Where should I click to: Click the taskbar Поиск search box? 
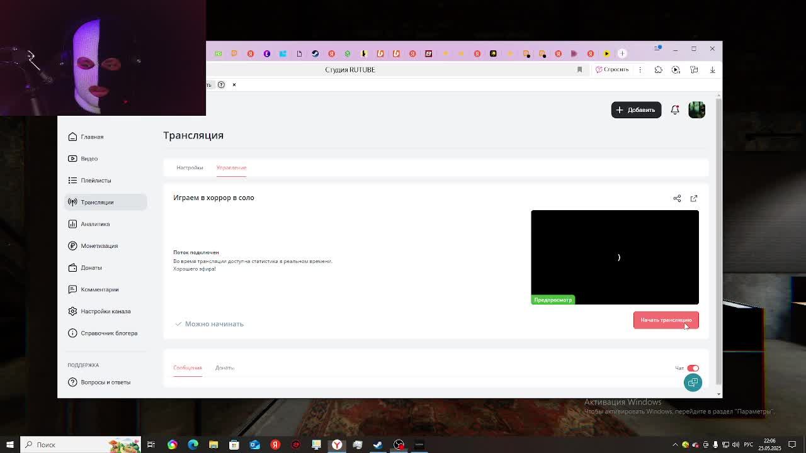click(80, 445)
